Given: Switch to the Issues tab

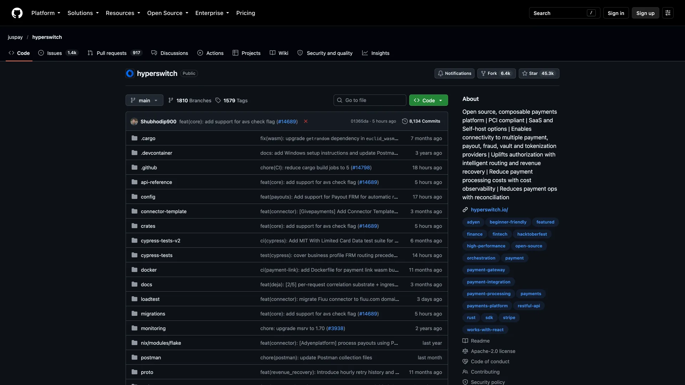Looking at the screenshot, I should point(58,53).
